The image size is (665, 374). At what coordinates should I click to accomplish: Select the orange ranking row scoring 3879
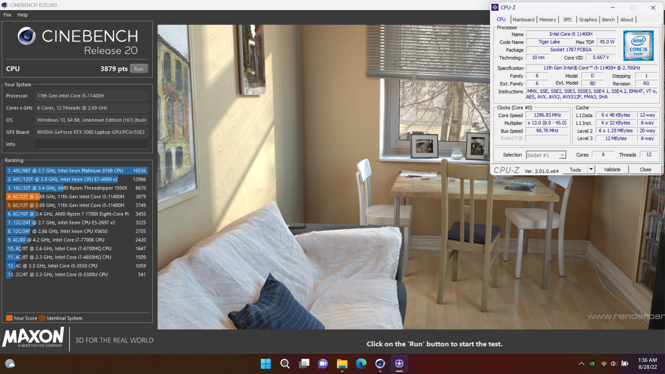point(77,197)
